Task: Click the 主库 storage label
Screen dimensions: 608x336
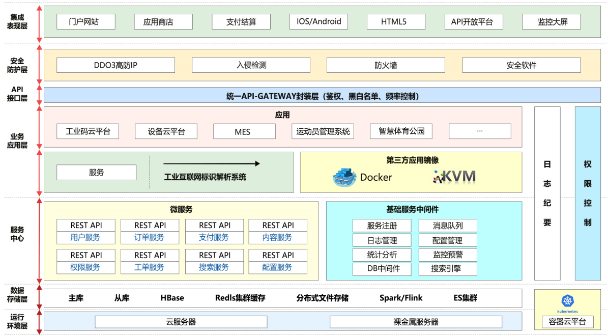Action: [x=76, y=298]
